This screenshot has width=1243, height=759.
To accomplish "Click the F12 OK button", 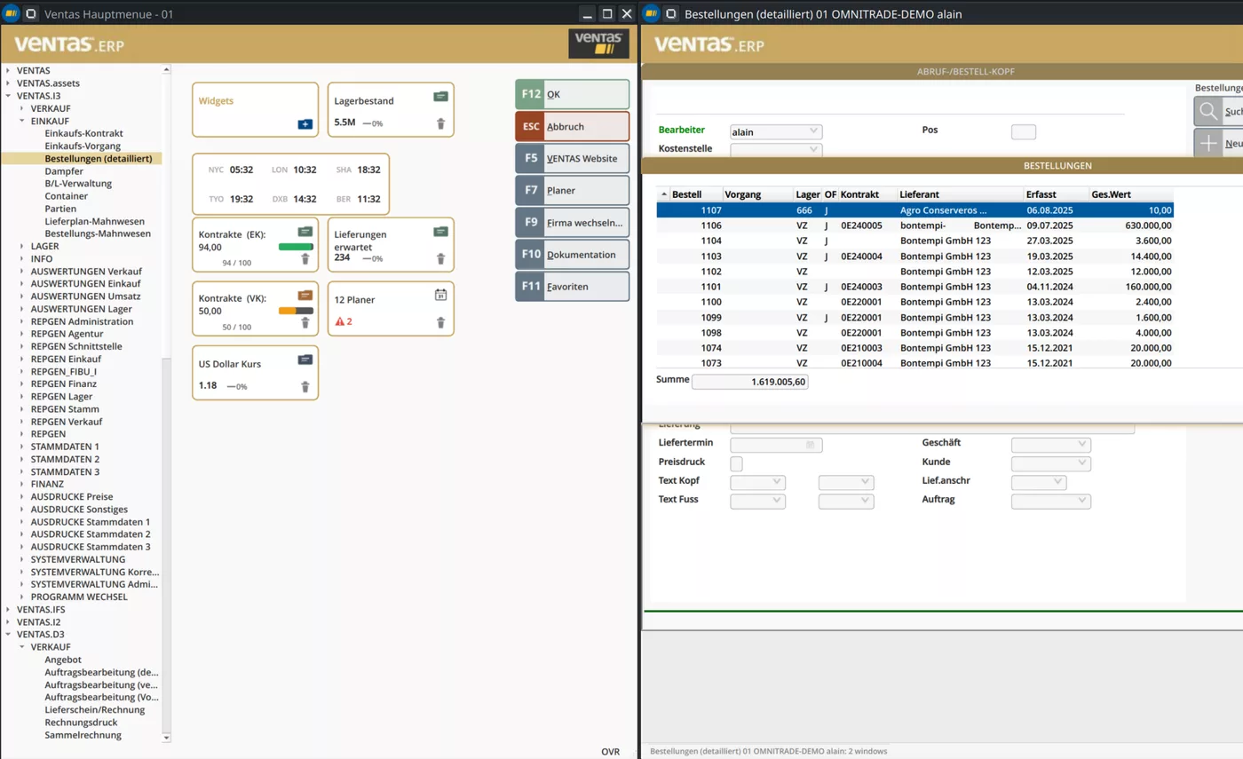I will pos(573,94).
